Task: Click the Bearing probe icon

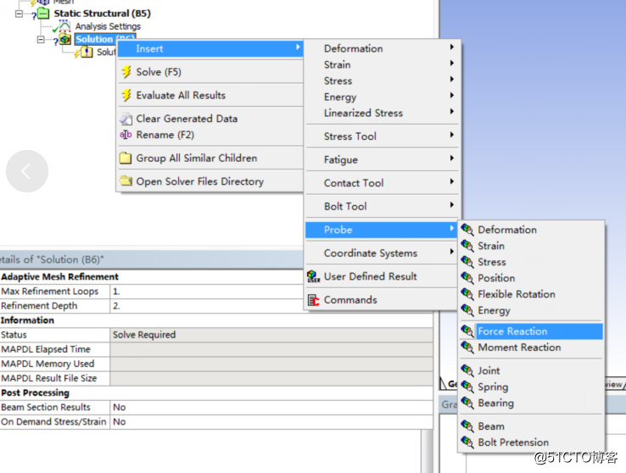Action: click(467, 403)
